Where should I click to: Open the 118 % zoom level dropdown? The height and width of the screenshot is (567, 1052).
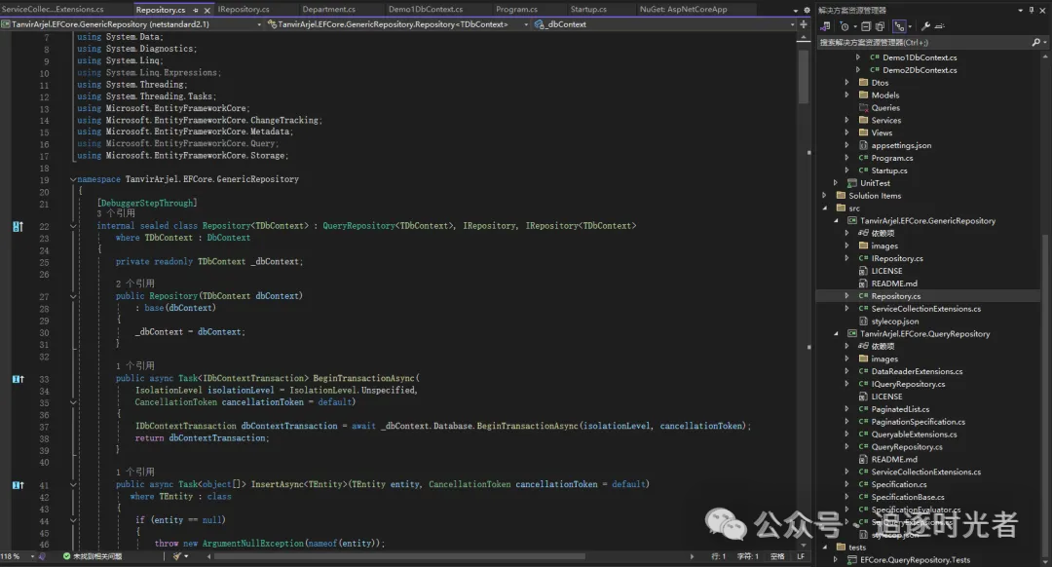[33, 556]
